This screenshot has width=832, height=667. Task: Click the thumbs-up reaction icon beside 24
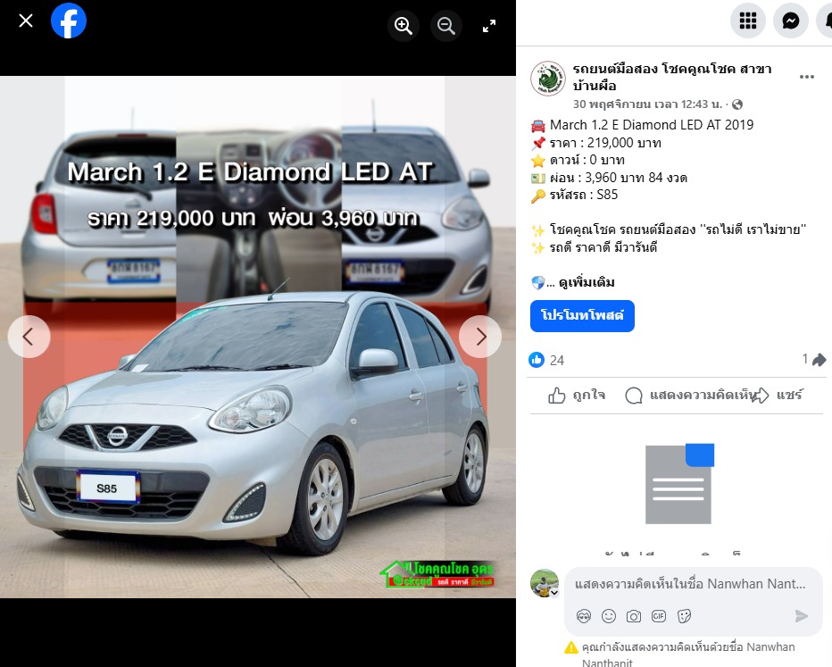537,360
